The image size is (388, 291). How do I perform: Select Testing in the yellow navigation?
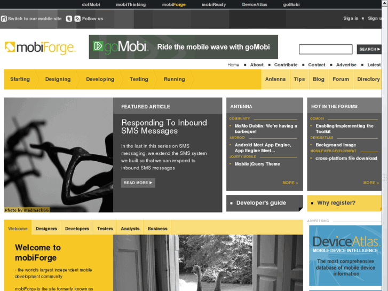tap(139, 79)
